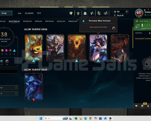151x121 pixels.
Task: Filter by pink mythic-tier gem icon
Action: click(x=6, y=50)
